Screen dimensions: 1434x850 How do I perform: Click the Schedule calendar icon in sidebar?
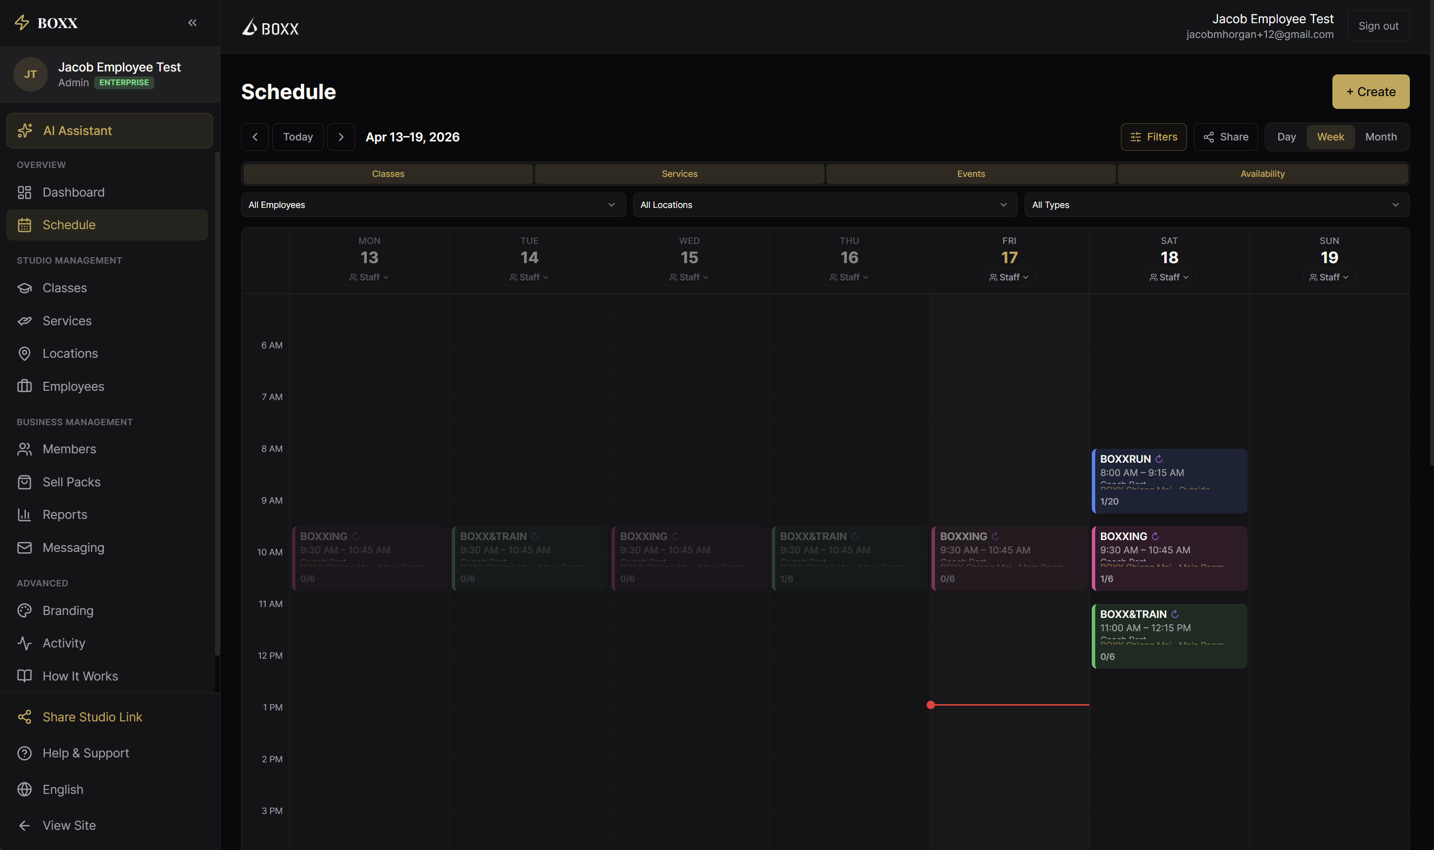24,225
